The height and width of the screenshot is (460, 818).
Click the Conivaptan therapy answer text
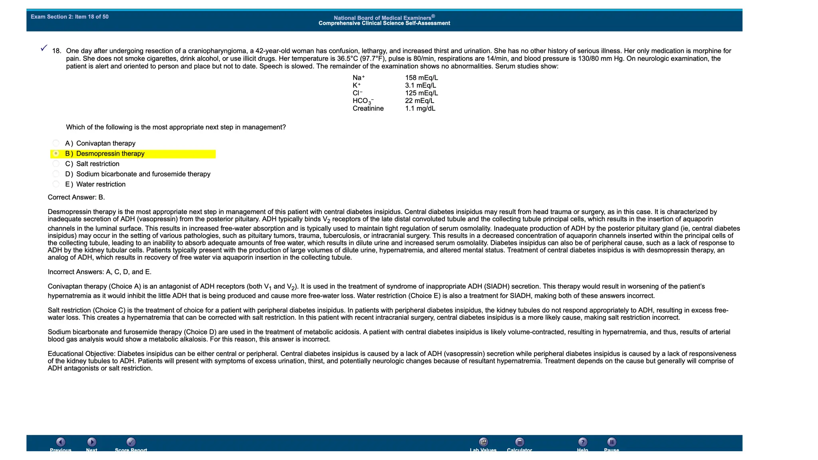click(105, 143)
